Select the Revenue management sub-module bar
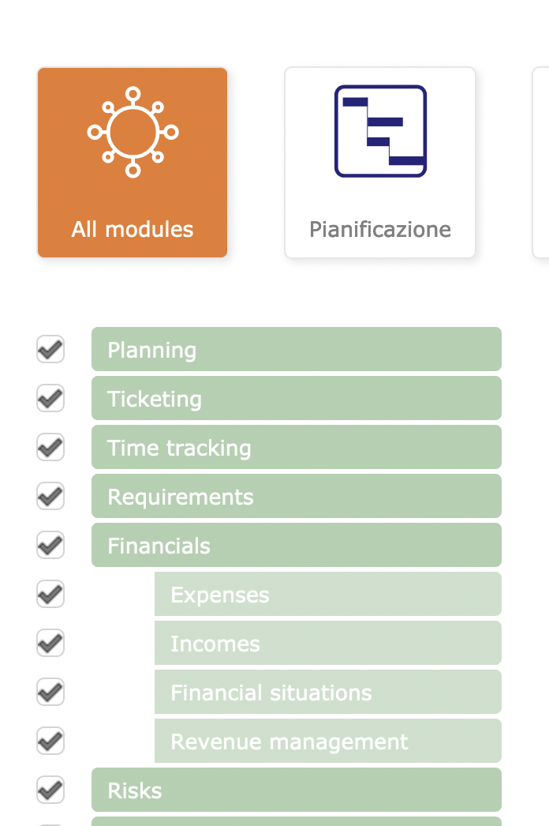Image resolution: width=549 pixels, height=826 pixels. pyautogui.click(x=328, y=741)
